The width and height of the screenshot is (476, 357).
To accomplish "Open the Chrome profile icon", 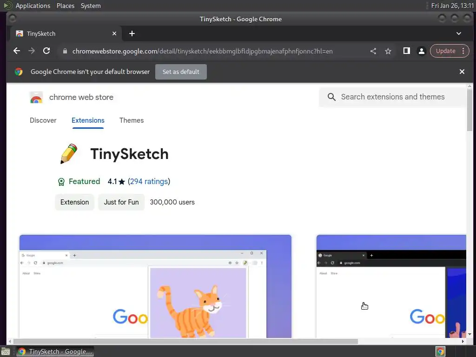I will (x=421, y=51).
